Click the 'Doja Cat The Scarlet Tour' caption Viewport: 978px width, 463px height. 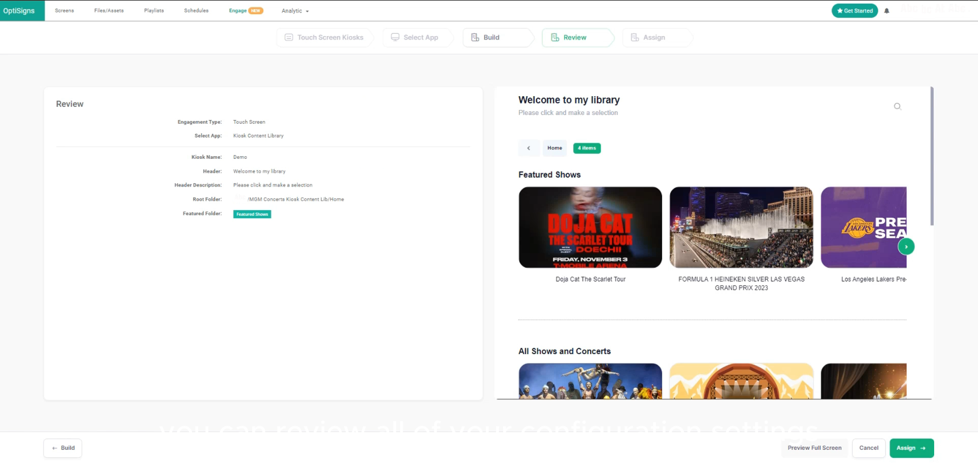591,279
